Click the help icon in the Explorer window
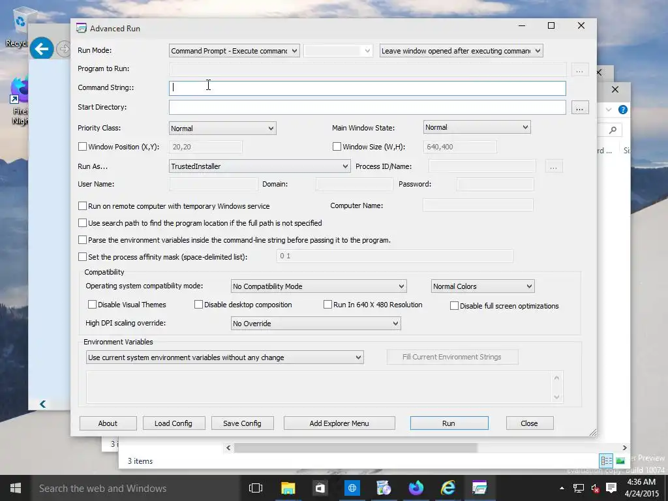This screenshot has height=501, width=668. [623, 110]
